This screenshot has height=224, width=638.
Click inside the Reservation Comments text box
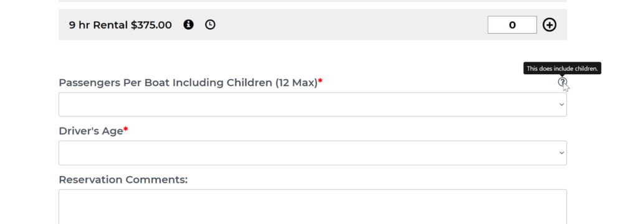click(x=313, y=207)
